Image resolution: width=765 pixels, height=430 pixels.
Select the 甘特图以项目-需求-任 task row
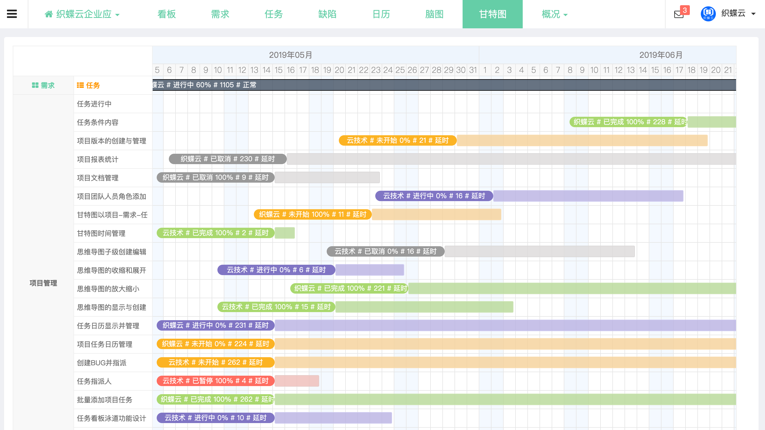coord(113,215)
